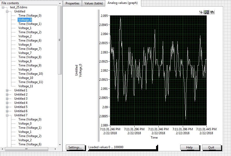Click the Help button
This screenshot has height=156, width=231.
[190, 147]
